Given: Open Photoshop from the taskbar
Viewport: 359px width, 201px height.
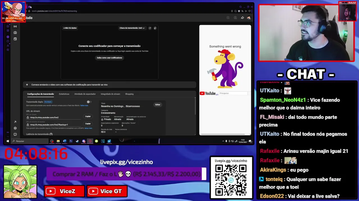Looking at the screenshot, I should pos(71,141).
